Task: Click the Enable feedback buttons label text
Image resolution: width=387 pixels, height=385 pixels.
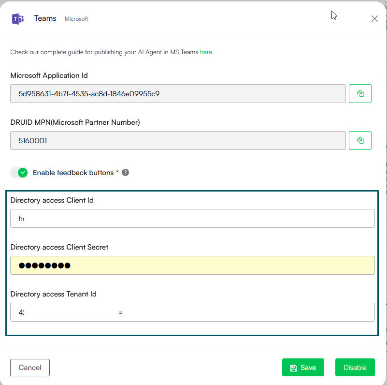Action: coord(73,173)
